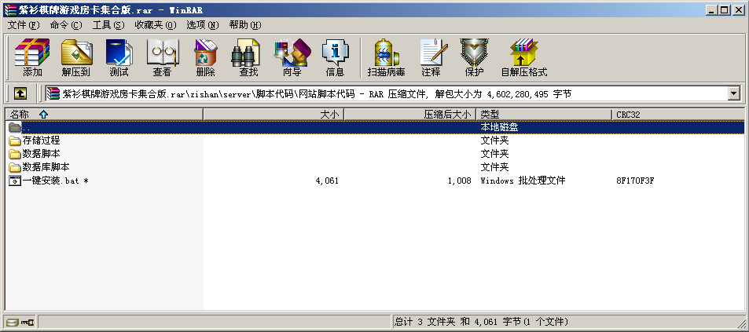The height and width of the screenshot is (332, 749).
Task: Select the 存储过程 folder
Action: pos(41,140)
